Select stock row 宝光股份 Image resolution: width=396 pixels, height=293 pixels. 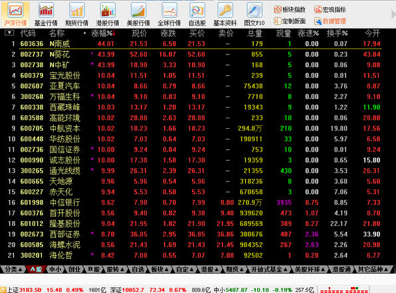[x=193, y=76]
